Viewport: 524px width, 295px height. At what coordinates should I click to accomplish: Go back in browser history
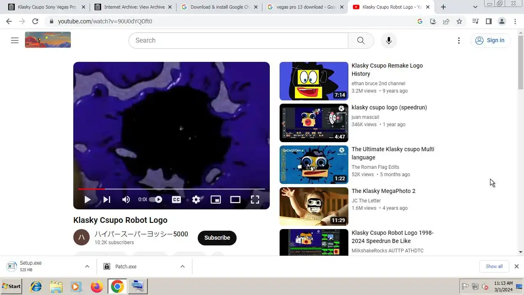point(9,21)
